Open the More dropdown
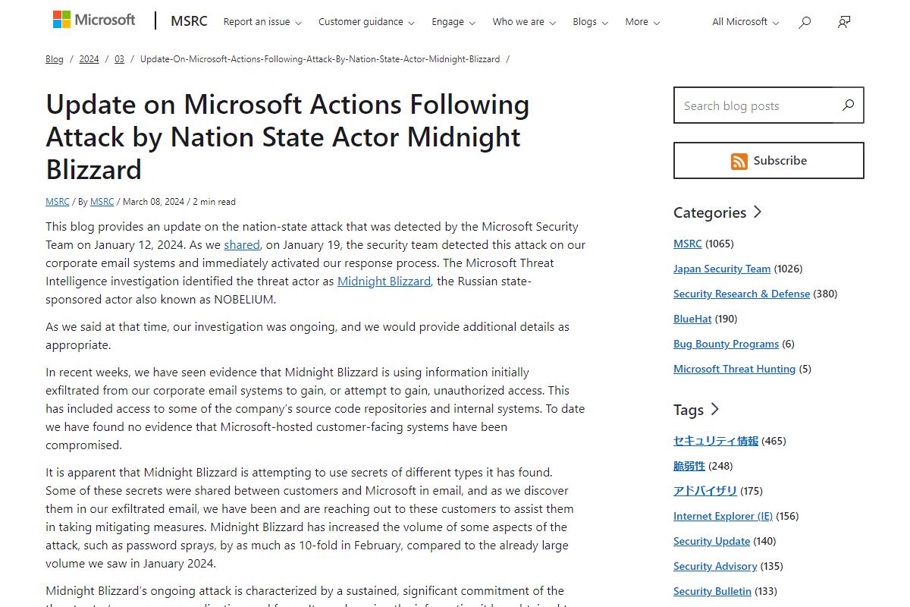This screenshot has height=607, width=910. [642, 22]
